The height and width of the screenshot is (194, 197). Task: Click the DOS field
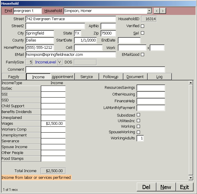[x=85, y=62]
